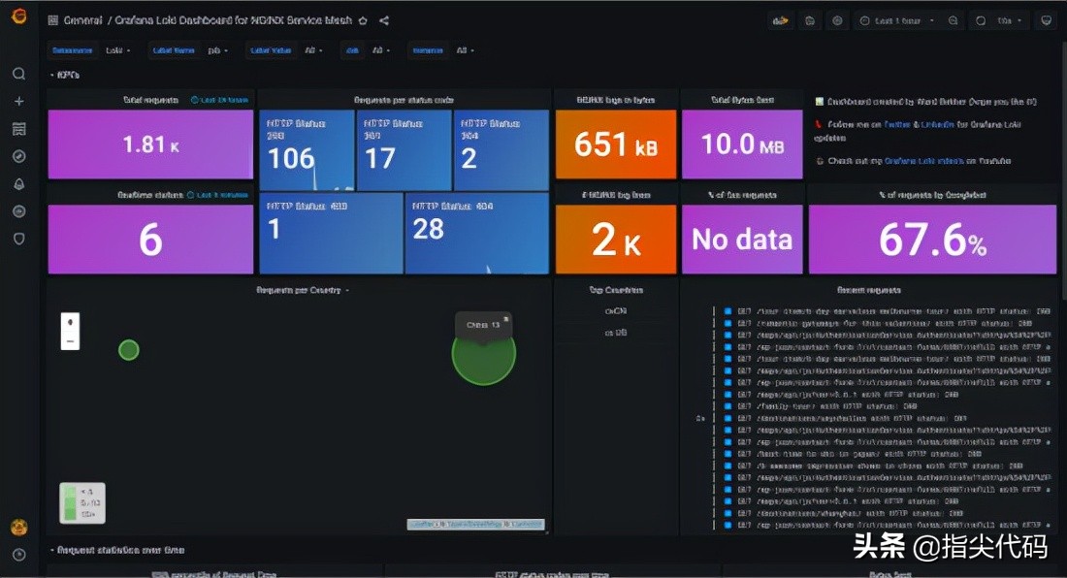Zoom in on the country map
The width and height of the screenshot is (1067, 578).
70,322
